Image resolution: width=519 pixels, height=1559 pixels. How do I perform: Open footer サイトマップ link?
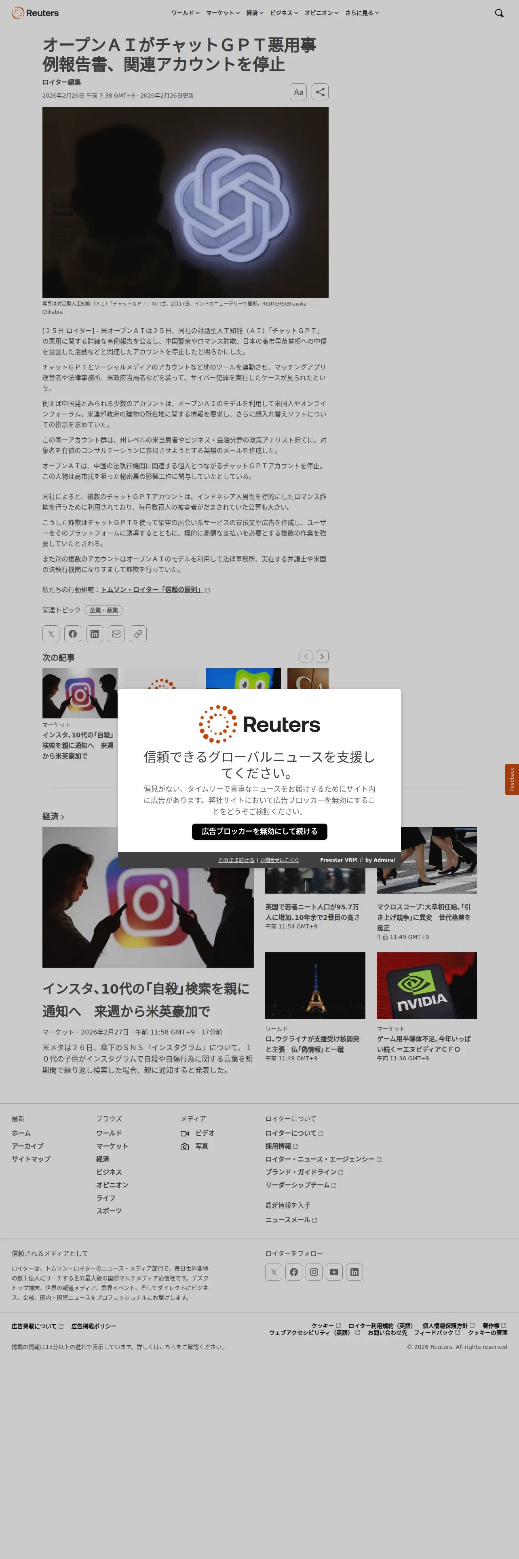[x=31, y=1159]
